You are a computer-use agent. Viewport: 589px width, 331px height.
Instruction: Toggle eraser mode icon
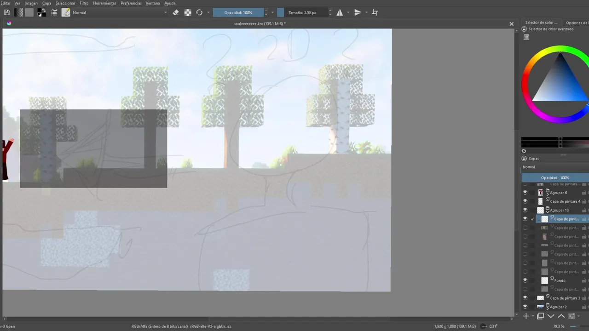(176, 12)
